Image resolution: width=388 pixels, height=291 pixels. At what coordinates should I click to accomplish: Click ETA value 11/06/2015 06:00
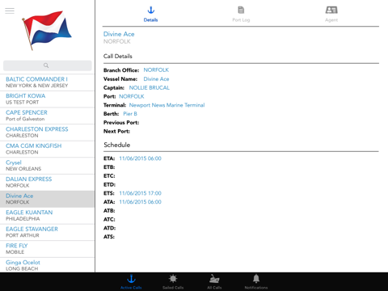tap(140, 158)
